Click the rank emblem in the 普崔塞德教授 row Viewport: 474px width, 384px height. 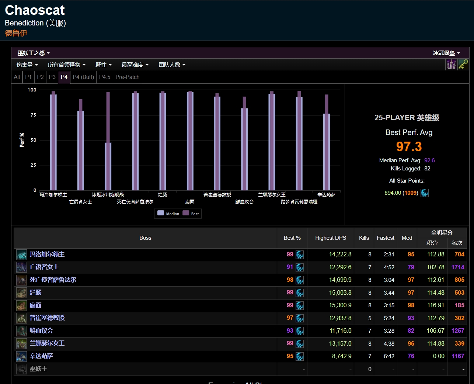pos(300,318)
